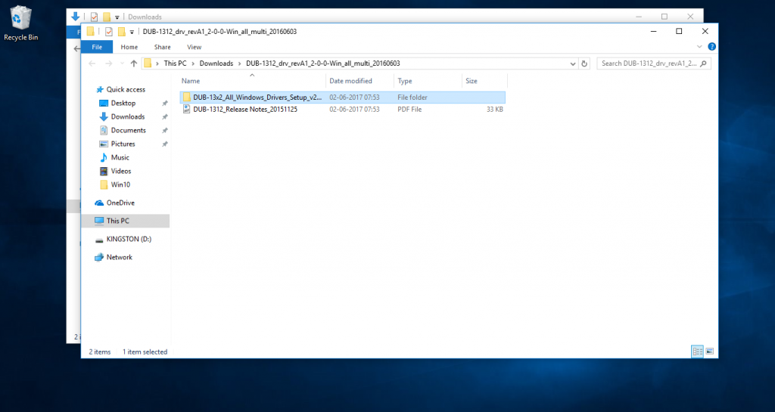The width and height of the screenshot is (775, 412).
Task: Click the pin icon next to Documents
Action: point(164,130)
